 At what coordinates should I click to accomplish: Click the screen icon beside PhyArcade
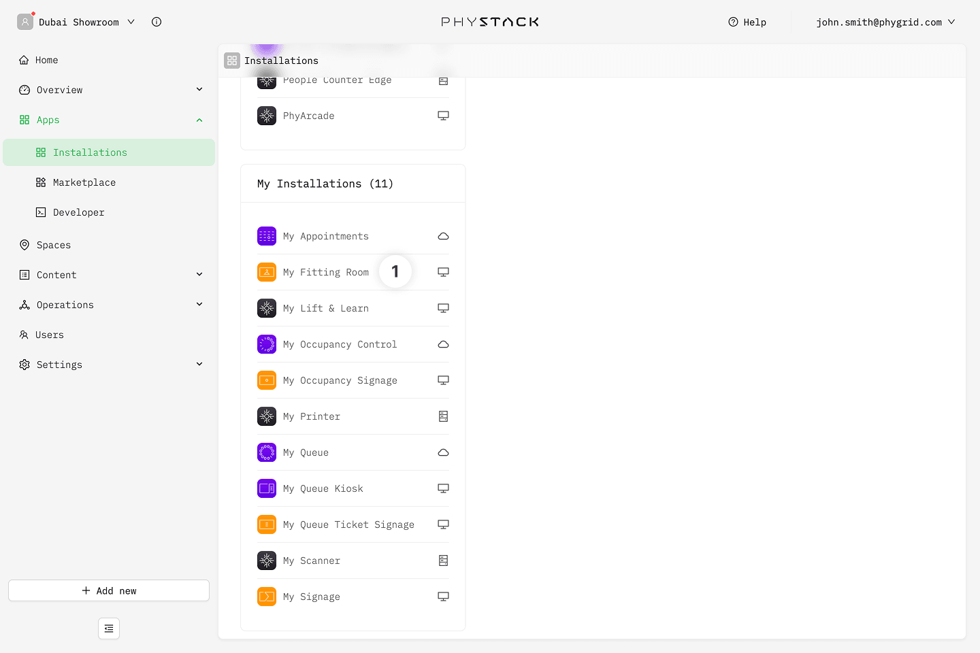(443, 116)
